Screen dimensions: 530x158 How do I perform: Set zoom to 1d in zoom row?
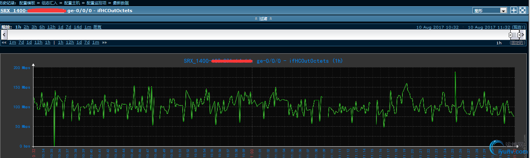61,27
